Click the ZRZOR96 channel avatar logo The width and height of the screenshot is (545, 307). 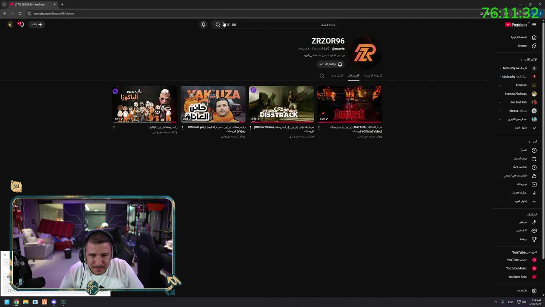[364, 53]
